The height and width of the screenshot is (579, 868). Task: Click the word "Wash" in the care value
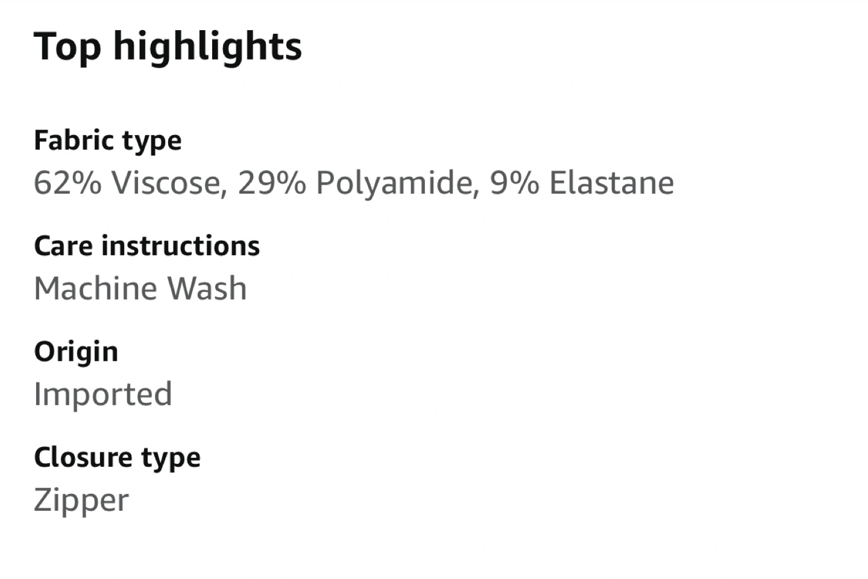click(x=207, y=288)
